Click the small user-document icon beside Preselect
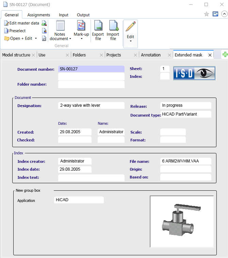Viewport: 228px width, 258px height. click(x=44, y=31)
